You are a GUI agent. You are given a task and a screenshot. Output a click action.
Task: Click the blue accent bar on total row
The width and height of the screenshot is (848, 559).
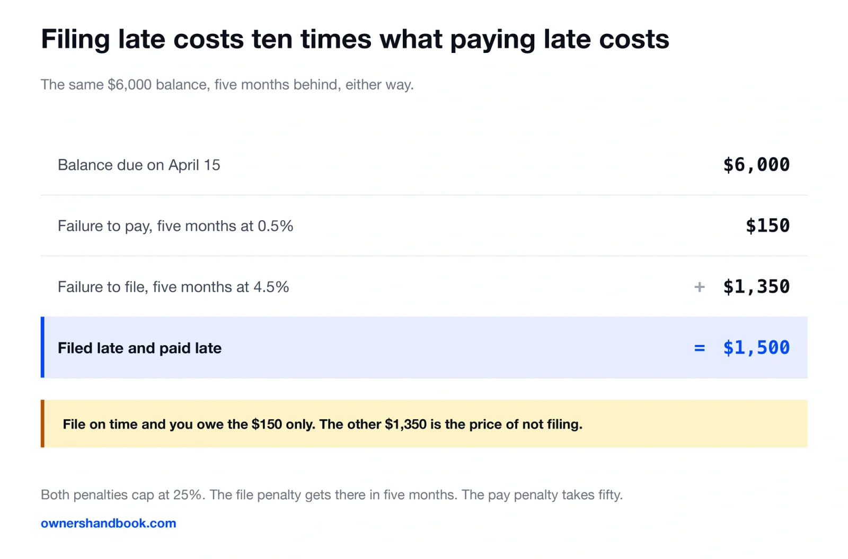click(x=42, y=347)
